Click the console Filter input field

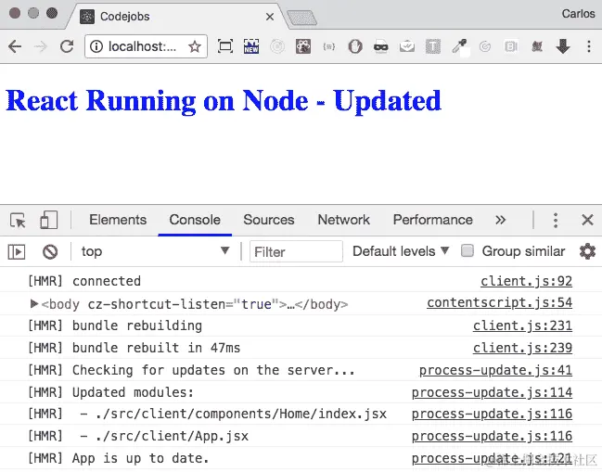[x=296, y=251]
